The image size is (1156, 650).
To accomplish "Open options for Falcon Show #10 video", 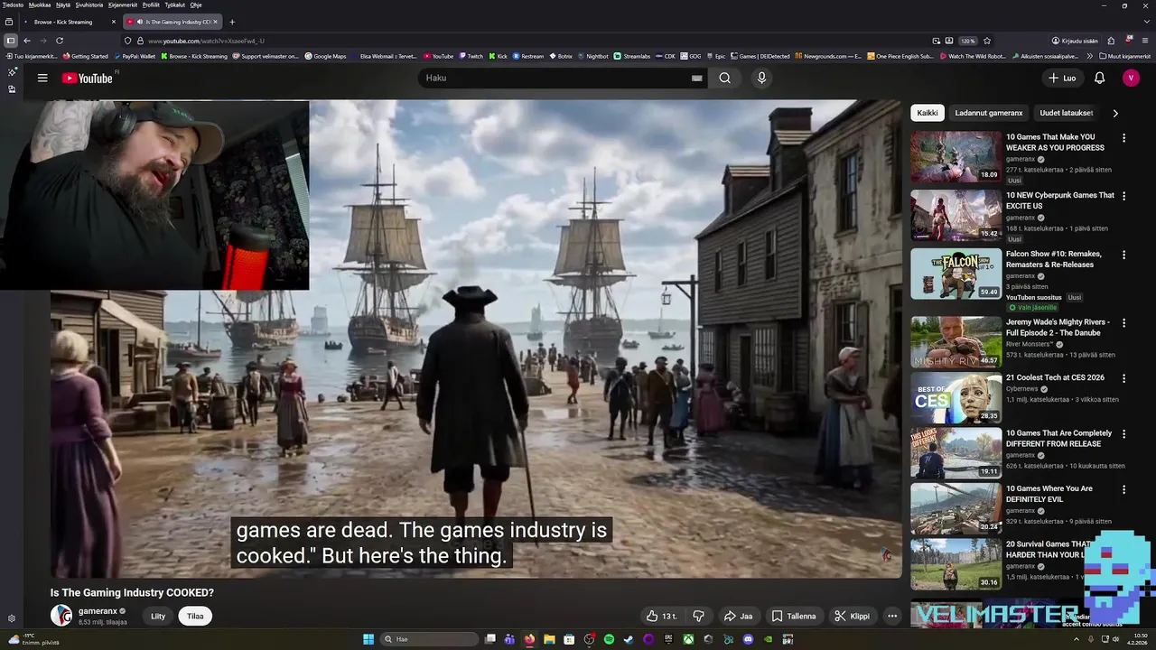I will [x=1123, y=255].
